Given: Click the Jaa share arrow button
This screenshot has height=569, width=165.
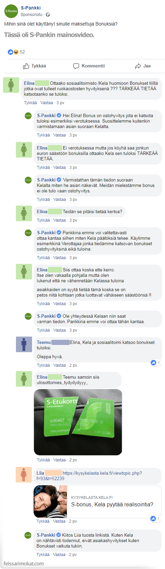Looking at the screenshot, I should tap(143, 66).
